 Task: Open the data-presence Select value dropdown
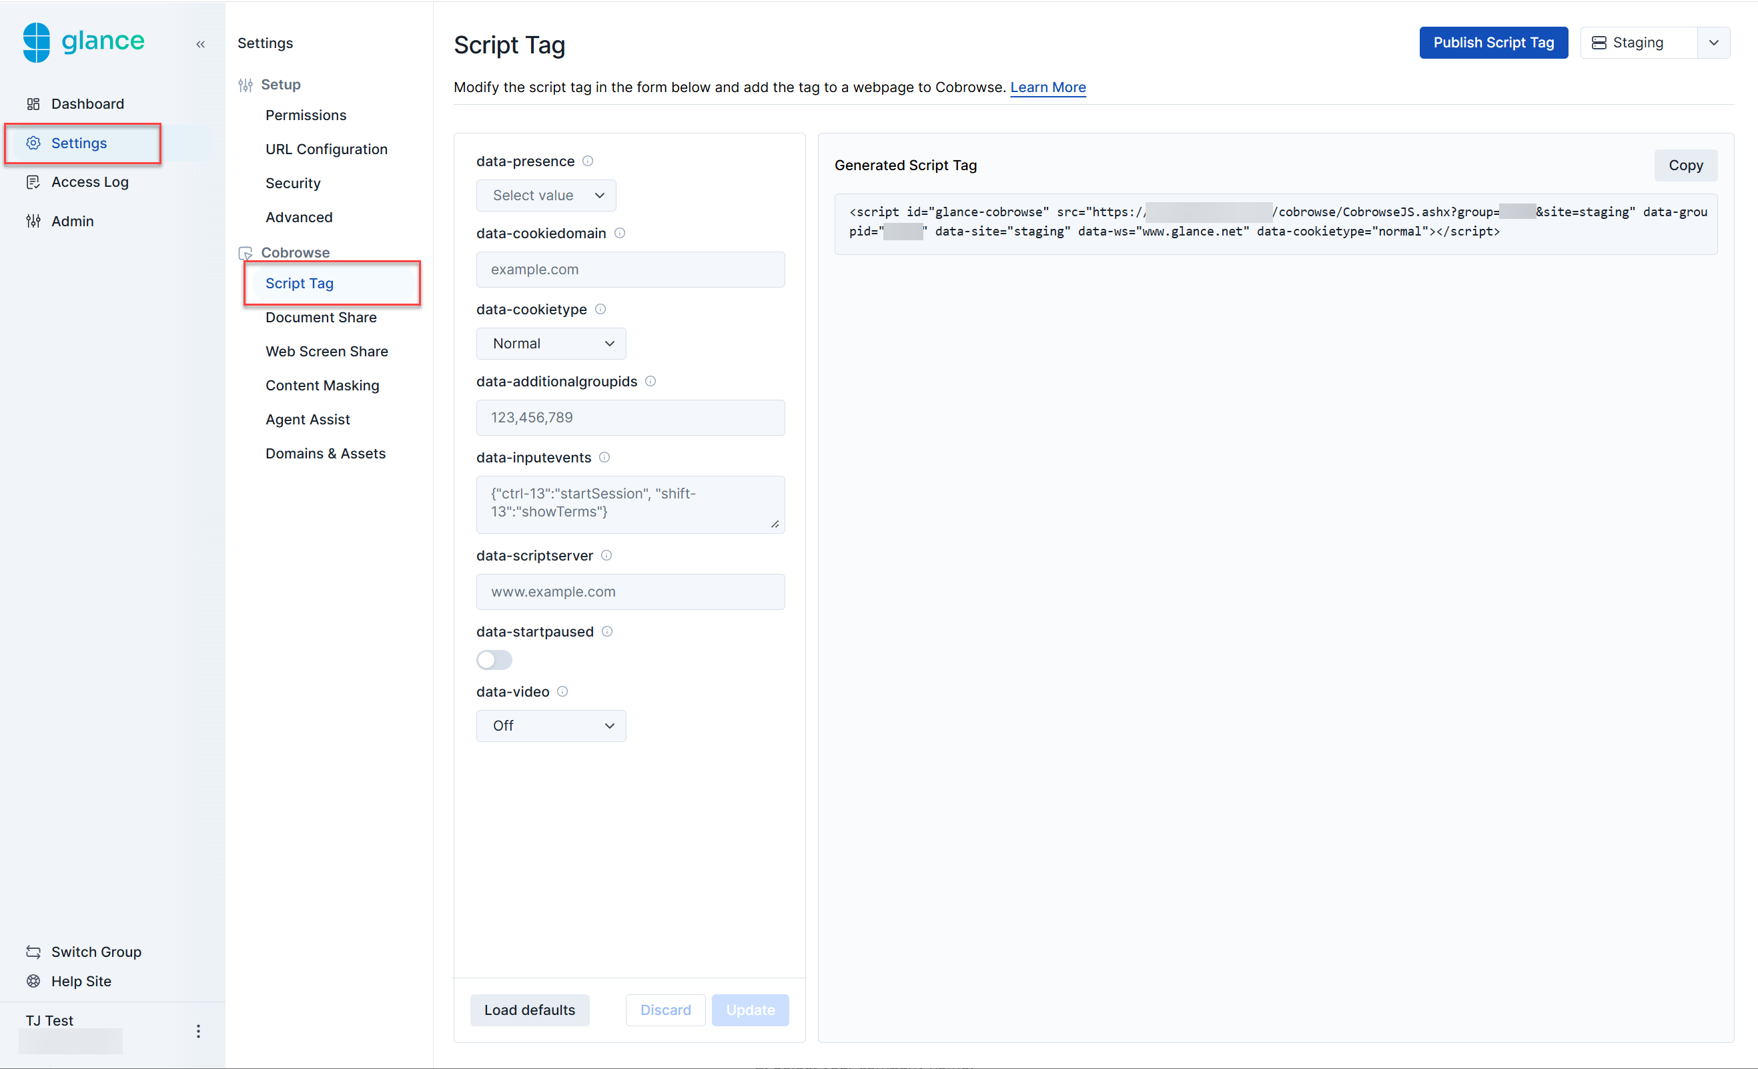tap(546, 196)
